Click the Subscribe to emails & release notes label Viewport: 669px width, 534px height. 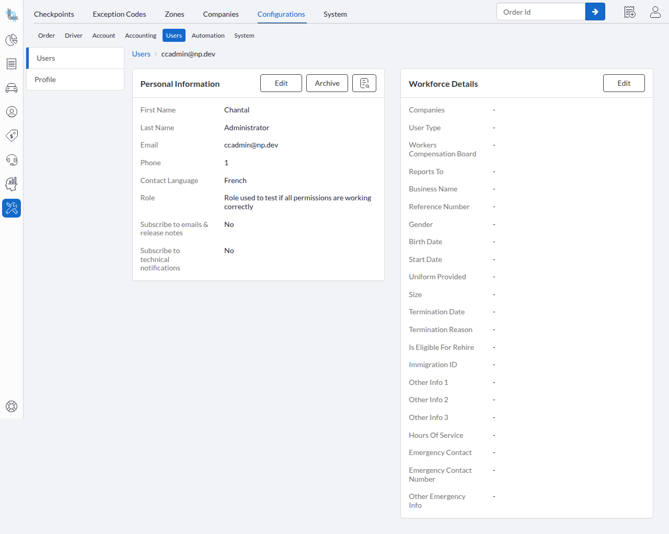point(174,229)
